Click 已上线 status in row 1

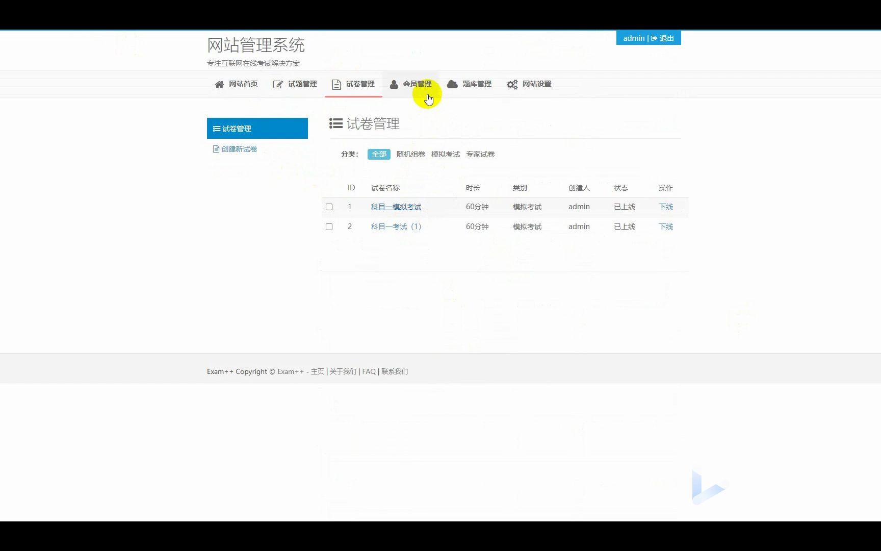pos(624,207)
